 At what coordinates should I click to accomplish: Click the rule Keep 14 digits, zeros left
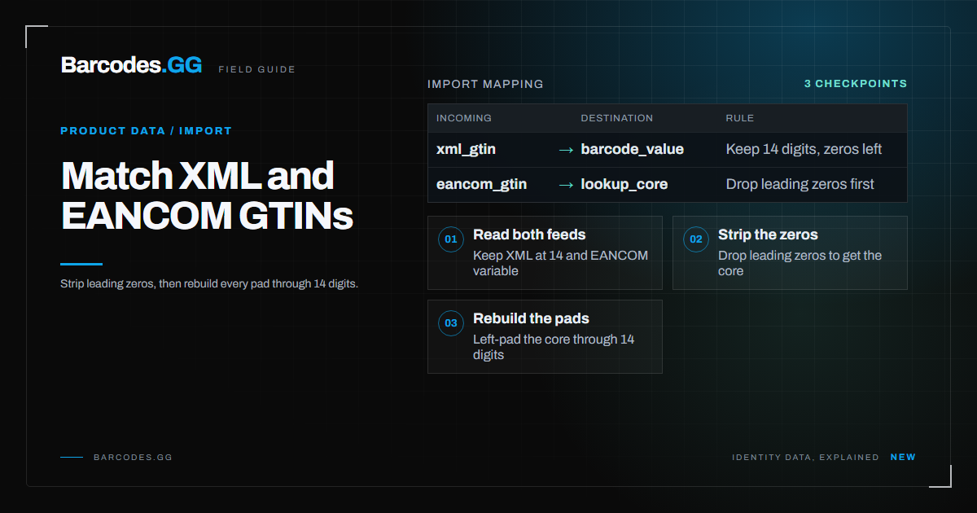tap(804, 150)
